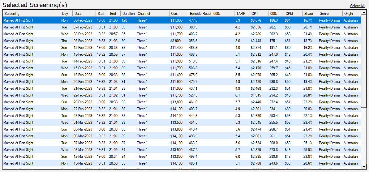
Task: Sort by the Screening column header
Action: tap(32, 14)
